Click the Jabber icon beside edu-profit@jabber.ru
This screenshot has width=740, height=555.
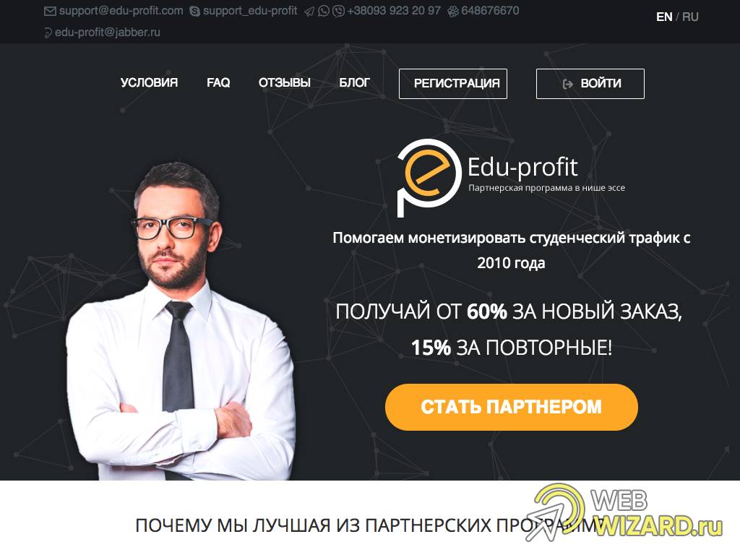tap(48, 33)
